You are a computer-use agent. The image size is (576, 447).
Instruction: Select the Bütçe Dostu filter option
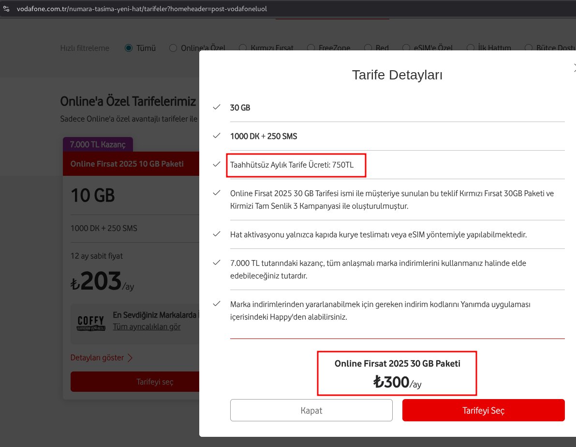point(529,48)
